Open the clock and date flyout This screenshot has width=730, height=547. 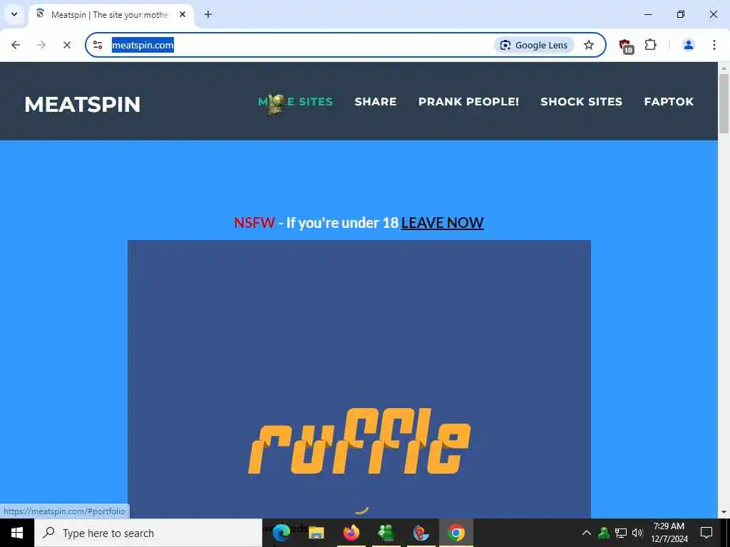[669, 533]
